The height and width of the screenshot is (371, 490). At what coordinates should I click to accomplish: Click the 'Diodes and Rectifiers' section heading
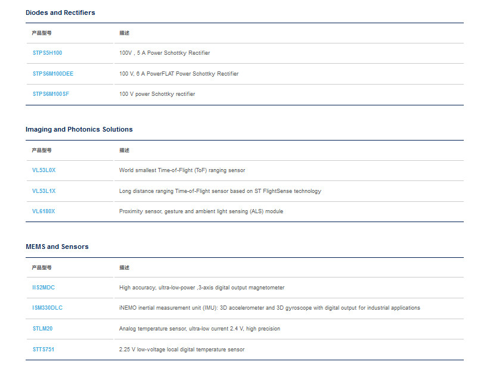(x=60, y=13)
